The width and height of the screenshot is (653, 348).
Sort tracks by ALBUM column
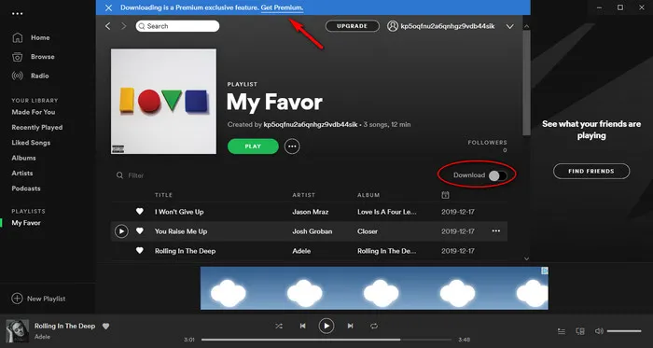pyautogui.click(x=368, y=195)
